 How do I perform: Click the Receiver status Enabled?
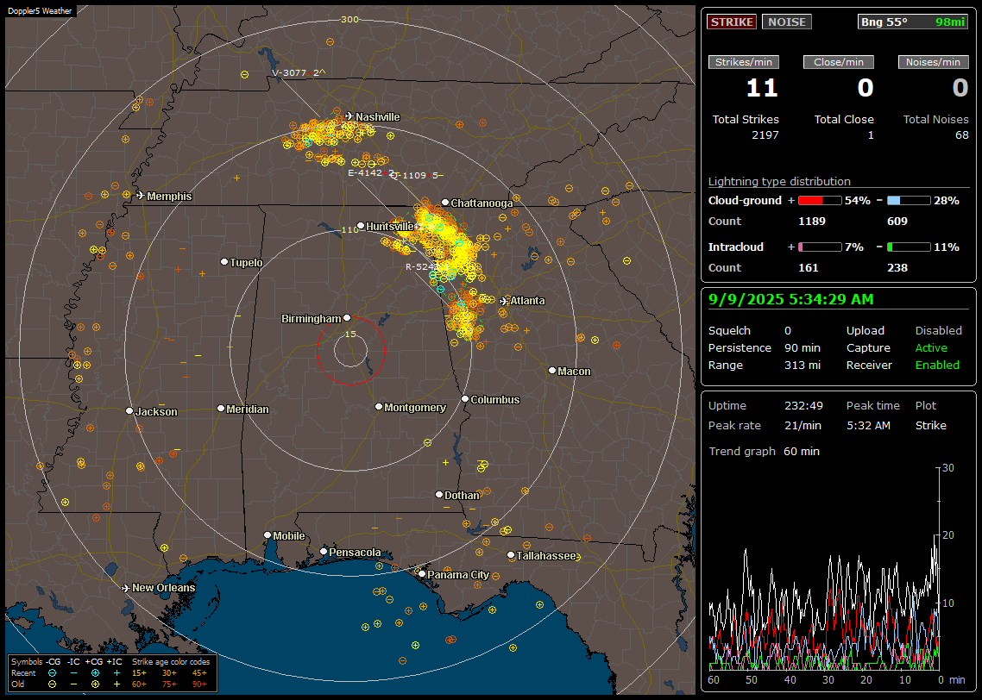pyautogui.click(x=937, y=366)
